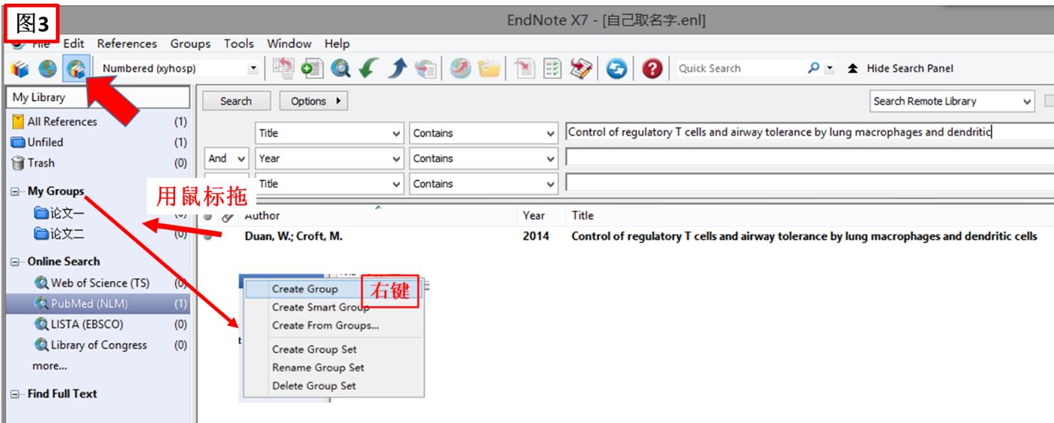Click Open File folder toolbar icon
This screenshot has height=423, width=1054.
489,69
